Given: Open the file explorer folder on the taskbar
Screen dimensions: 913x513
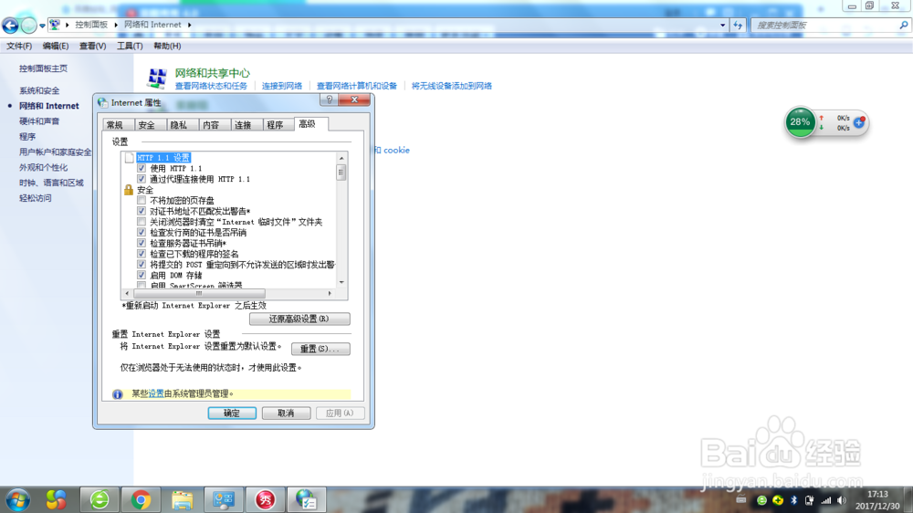Looking at the screenshot, I should pyautogui.click(x=183, y=499).
